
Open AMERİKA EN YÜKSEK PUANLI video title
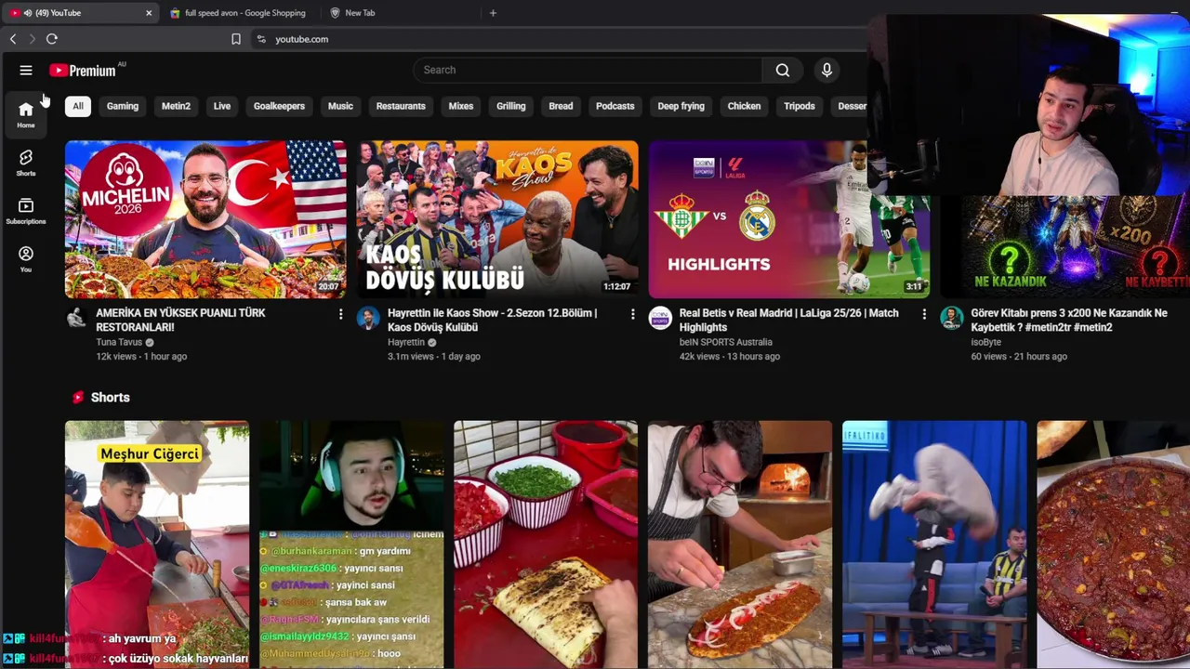tap(180, 320)
